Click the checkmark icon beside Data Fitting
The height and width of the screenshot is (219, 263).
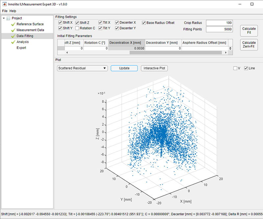pos(13,36)
